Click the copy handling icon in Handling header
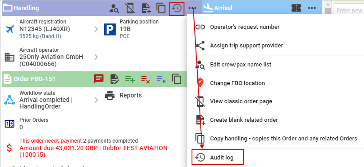Viewport: 364px width, 167px height. point(161,8)
